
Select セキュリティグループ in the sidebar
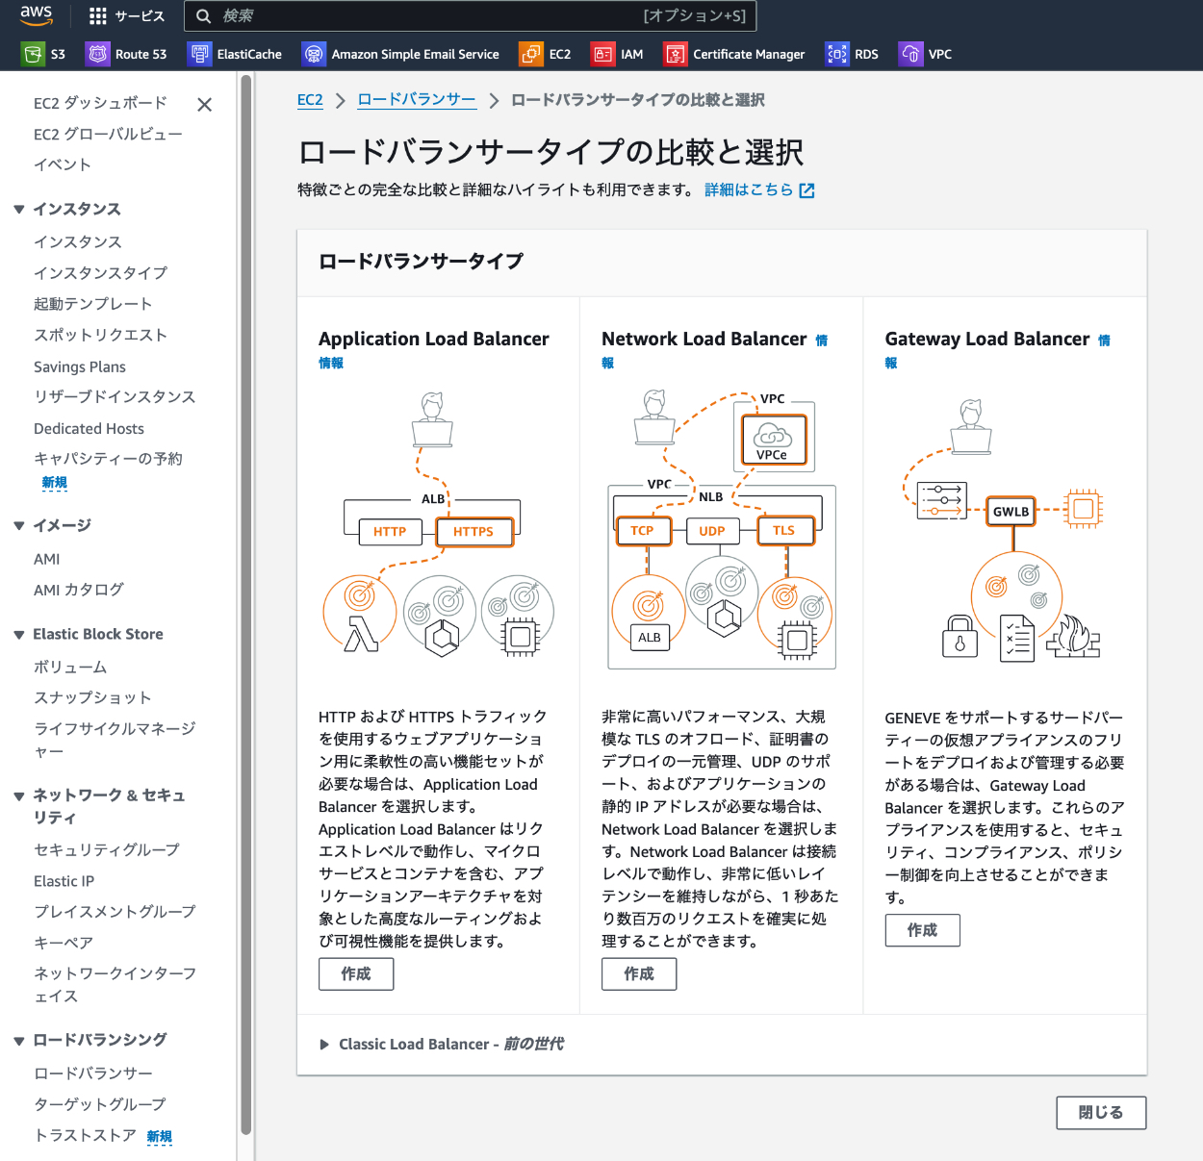107,850
